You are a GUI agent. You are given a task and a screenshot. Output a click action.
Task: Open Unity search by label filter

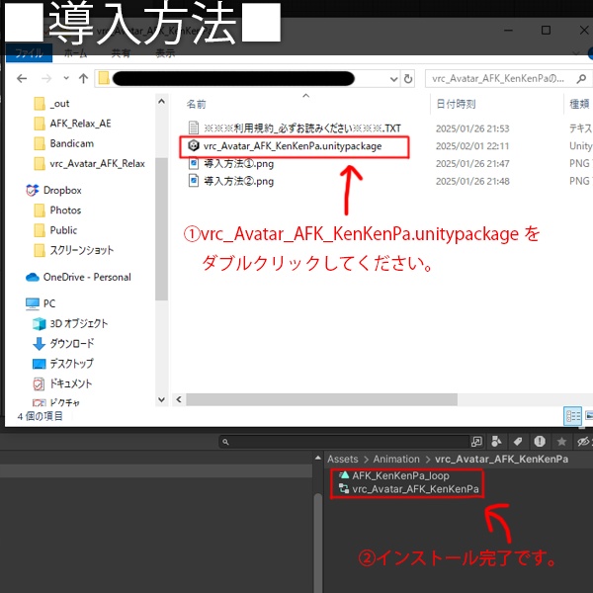coord(518,442)
